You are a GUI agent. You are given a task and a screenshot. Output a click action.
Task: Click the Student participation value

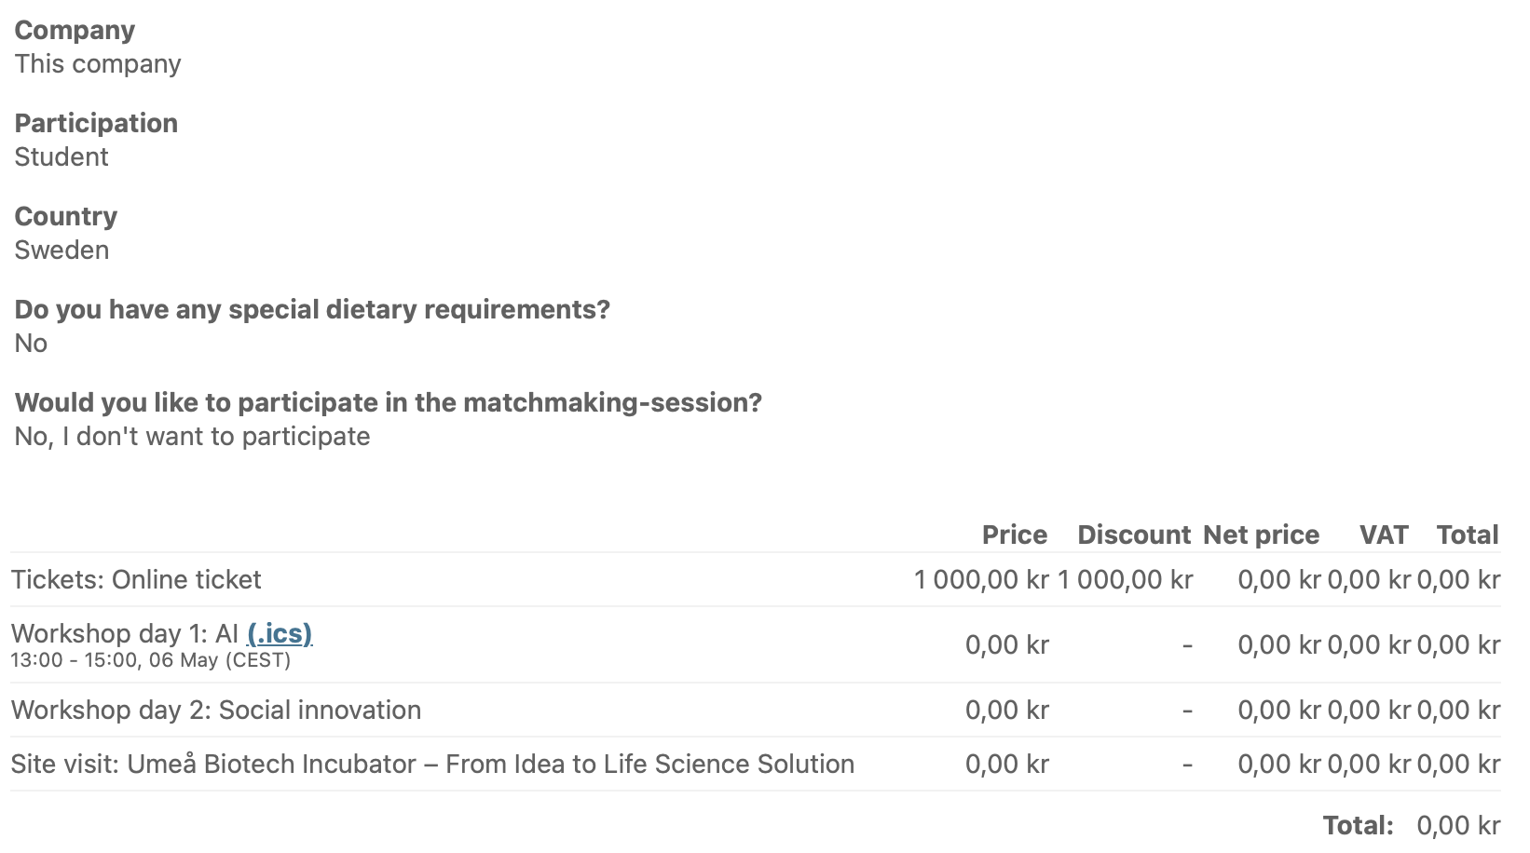coord(61,156)
